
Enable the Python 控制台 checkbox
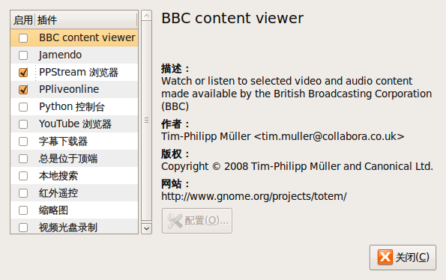[x=23, y=107]
